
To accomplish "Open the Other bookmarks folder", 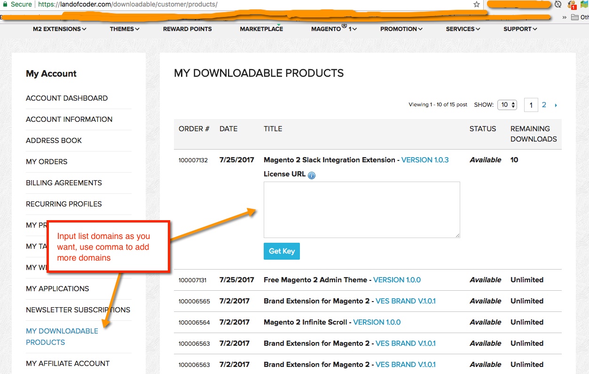I will (x=580, y=17).
